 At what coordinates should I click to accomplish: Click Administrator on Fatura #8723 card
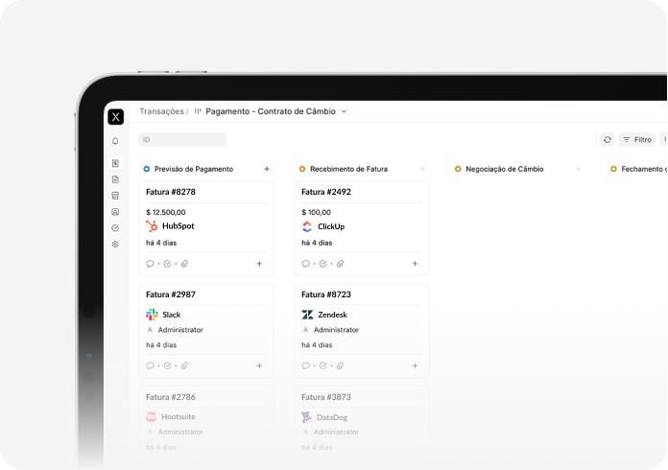(336, 330)
